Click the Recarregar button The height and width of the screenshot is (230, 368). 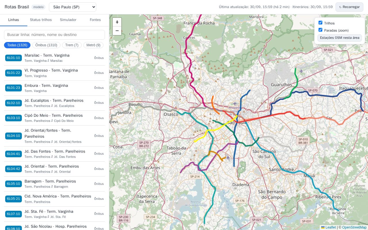click(x=349, y=7)
